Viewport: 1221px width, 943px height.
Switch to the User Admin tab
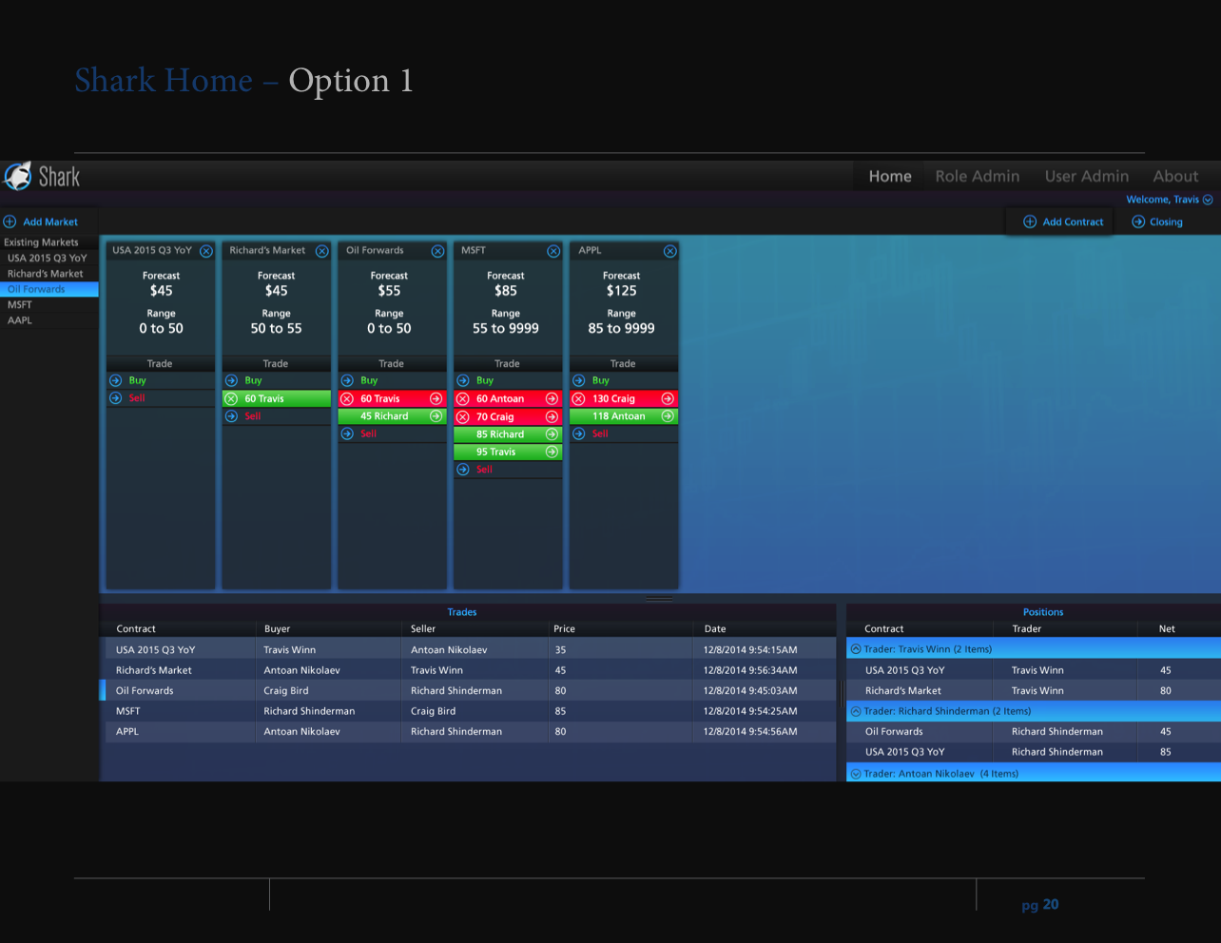pos(1086,177)
